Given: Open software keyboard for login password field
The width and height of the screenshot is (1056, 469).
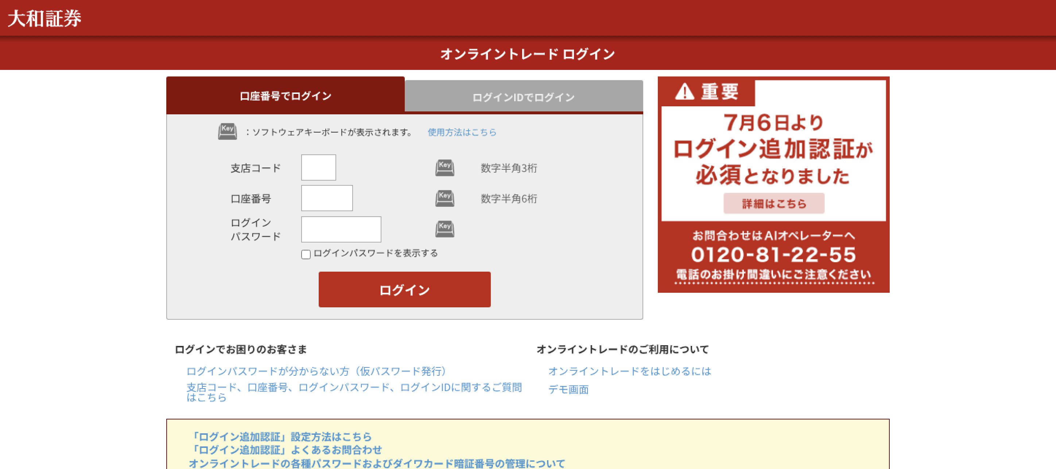Looking at the screenshot, I should coord(444,229).
